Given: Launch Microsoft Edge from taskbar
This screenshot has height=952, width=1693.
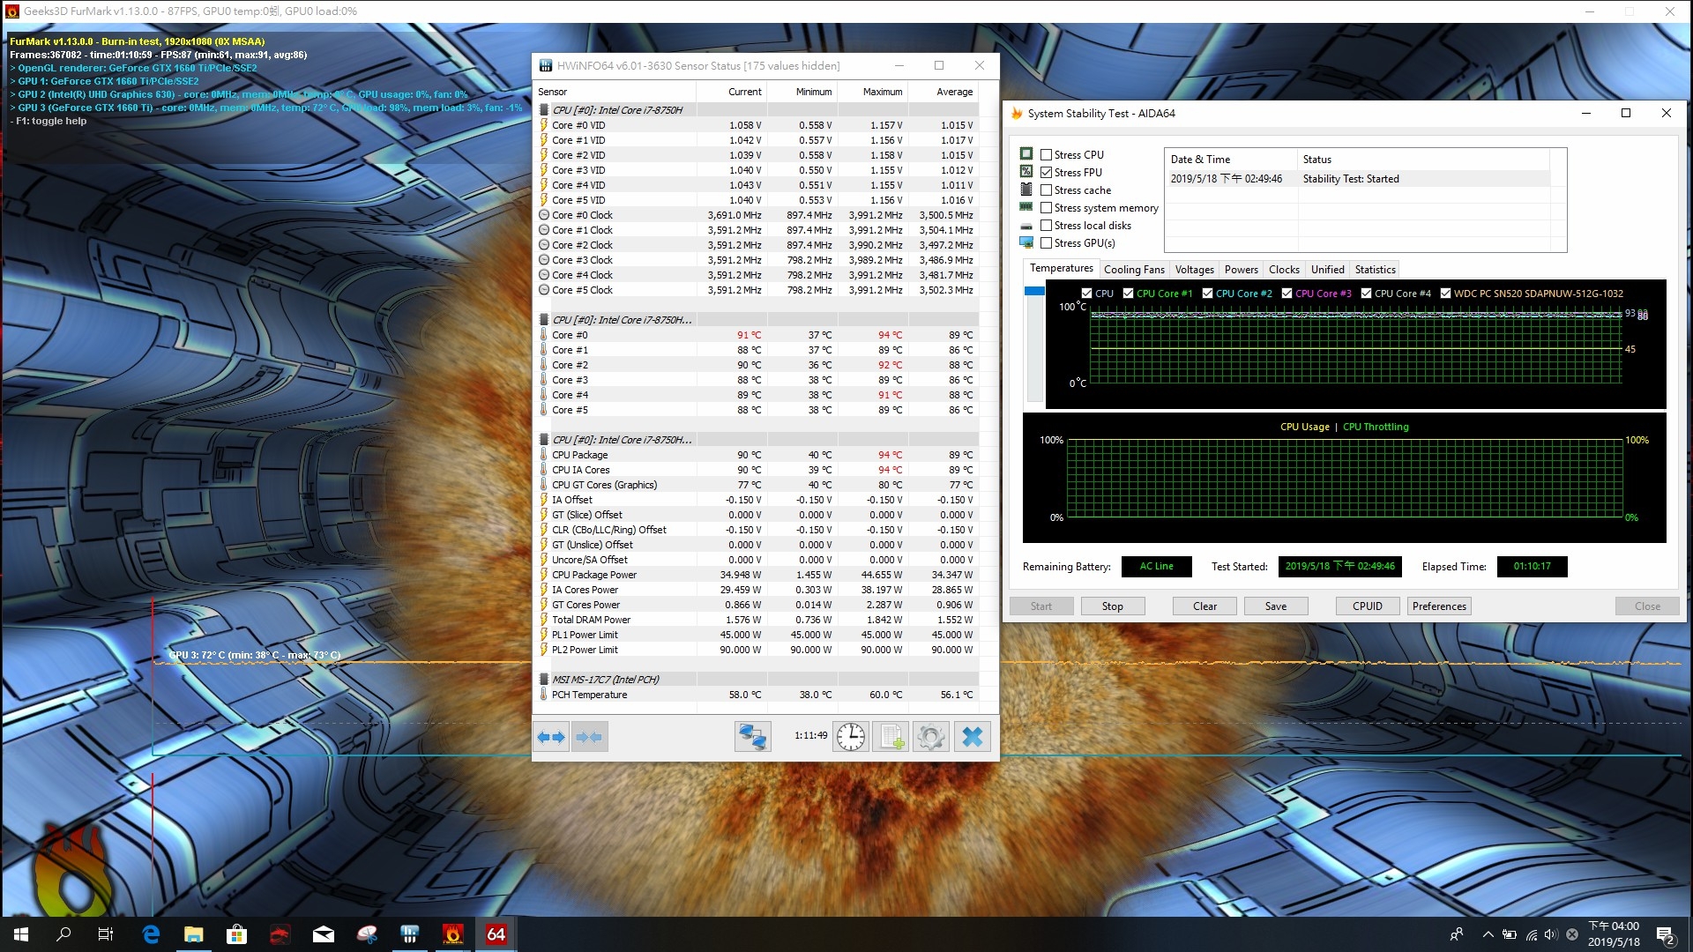Looking at the screenshot, I should (x=151, y=934).
